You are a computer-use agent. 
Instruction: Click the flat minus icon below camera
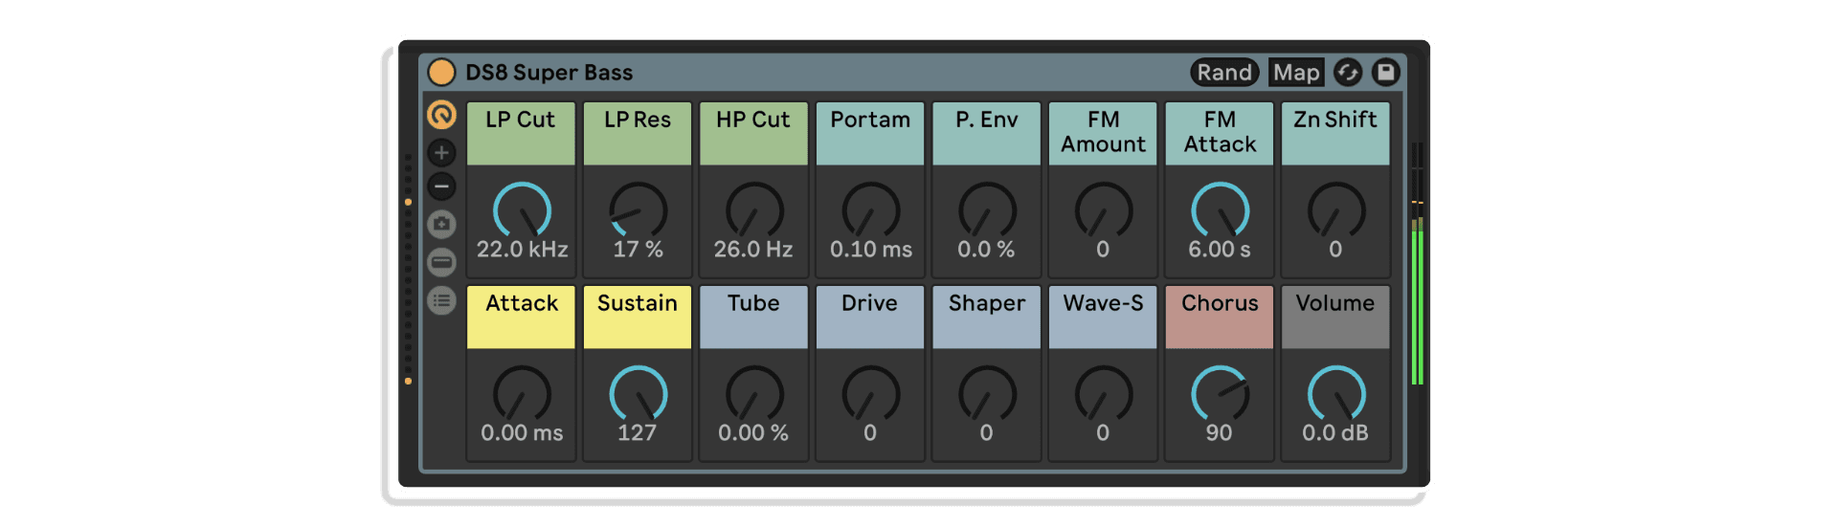tap(441, 262)
